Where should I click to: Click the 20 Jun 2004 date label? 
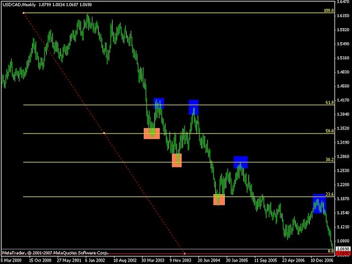[209, 261]
